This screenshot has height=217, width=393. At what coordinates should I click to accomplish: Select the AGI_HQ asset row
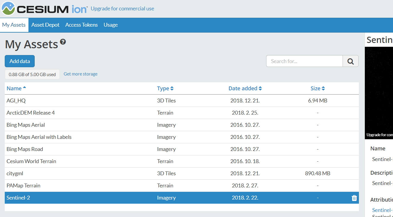click(x=182, y=101)
